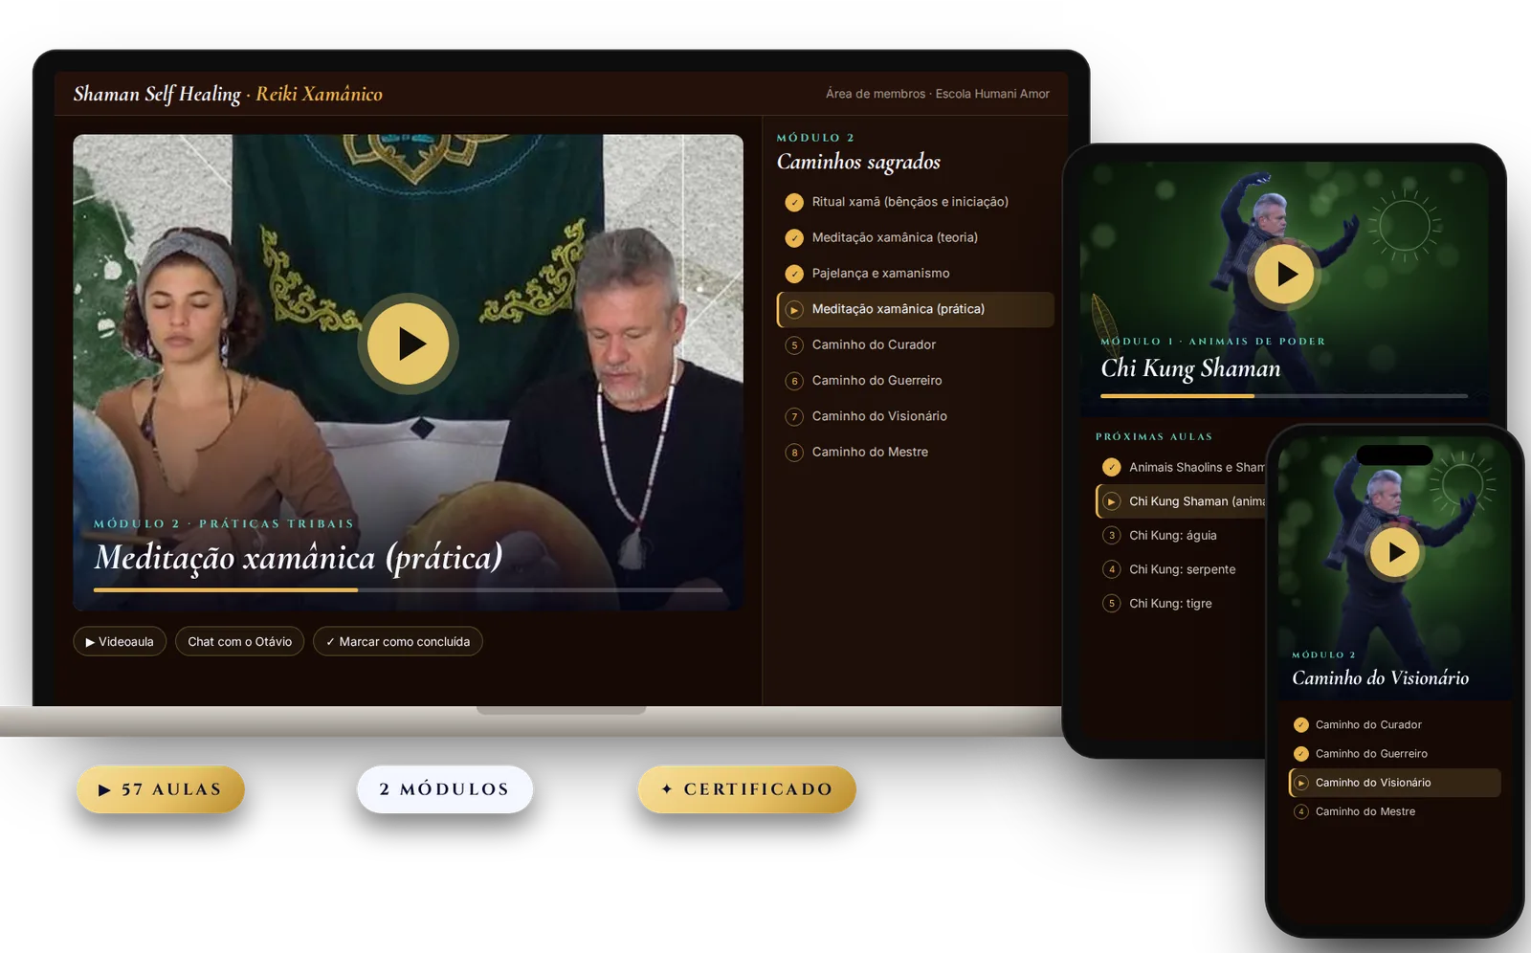
Task: Seek in laptop video progress bar
Action: pyautogui.click(x=409, y=590)
